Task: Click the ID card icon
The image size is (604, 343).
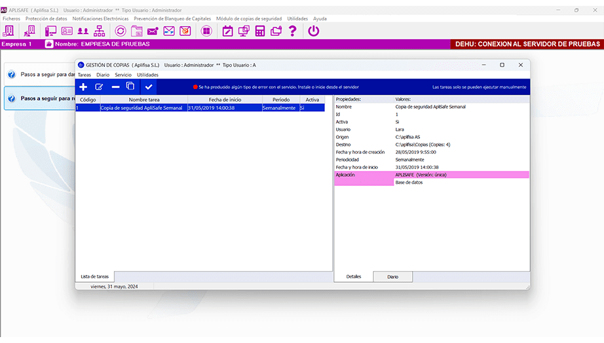Action: [67, 31]
